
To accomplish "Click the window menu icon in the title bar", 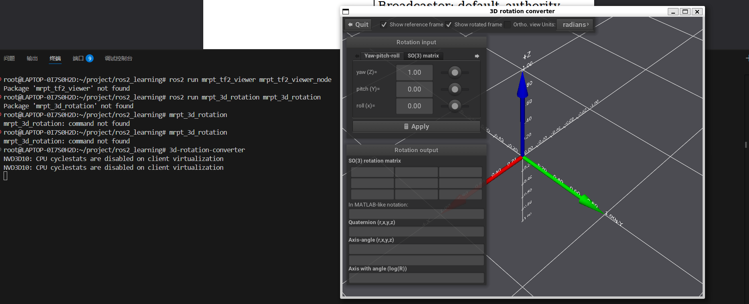I will pos(346,12).
